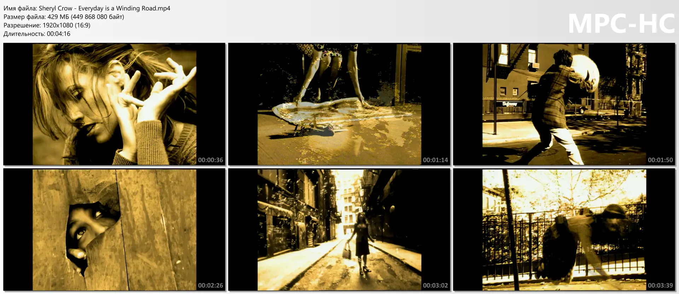Open the thumbnail at 00:01:14
This screenshot has width=679, height=294.
tap(339, 104)
